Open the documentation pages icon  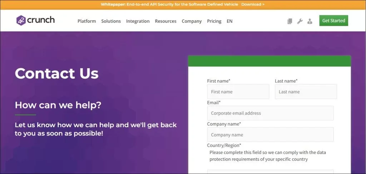pyautogui.click(x=290, y=21)
